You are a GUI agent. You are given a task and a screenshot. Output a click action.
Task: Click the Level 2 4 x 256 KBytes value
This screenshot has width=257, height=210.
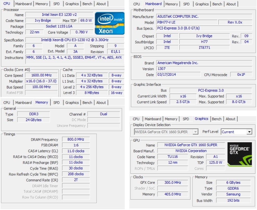(x=92, y=87)
